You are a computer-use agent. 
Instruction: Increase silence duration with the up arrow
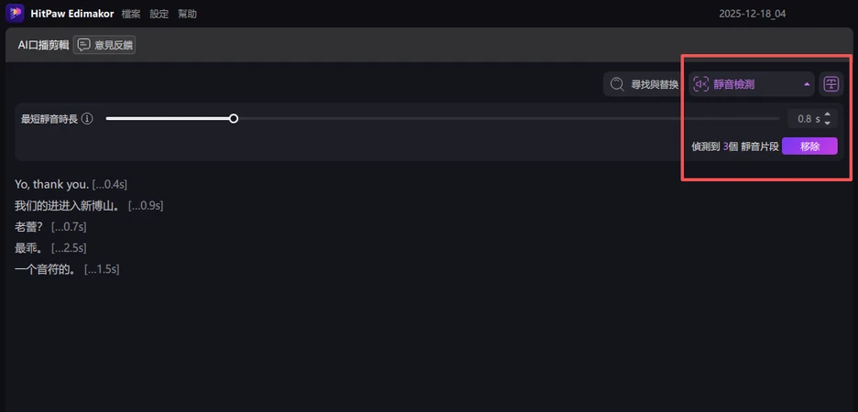pos(828,114)
